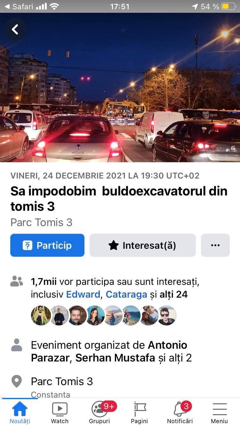The height and width of the screenshot is (426, 240).
Task: Open the Pagini flag icon
Action: pyautogui.click(x=140, y=409)
